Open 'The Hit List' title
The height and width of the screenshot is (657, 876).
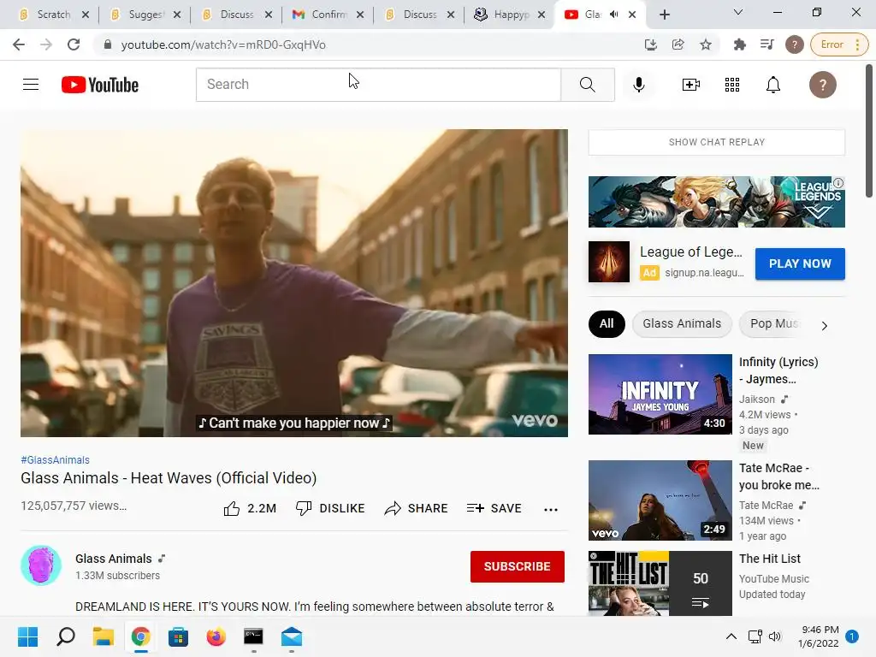pos(769,559)
